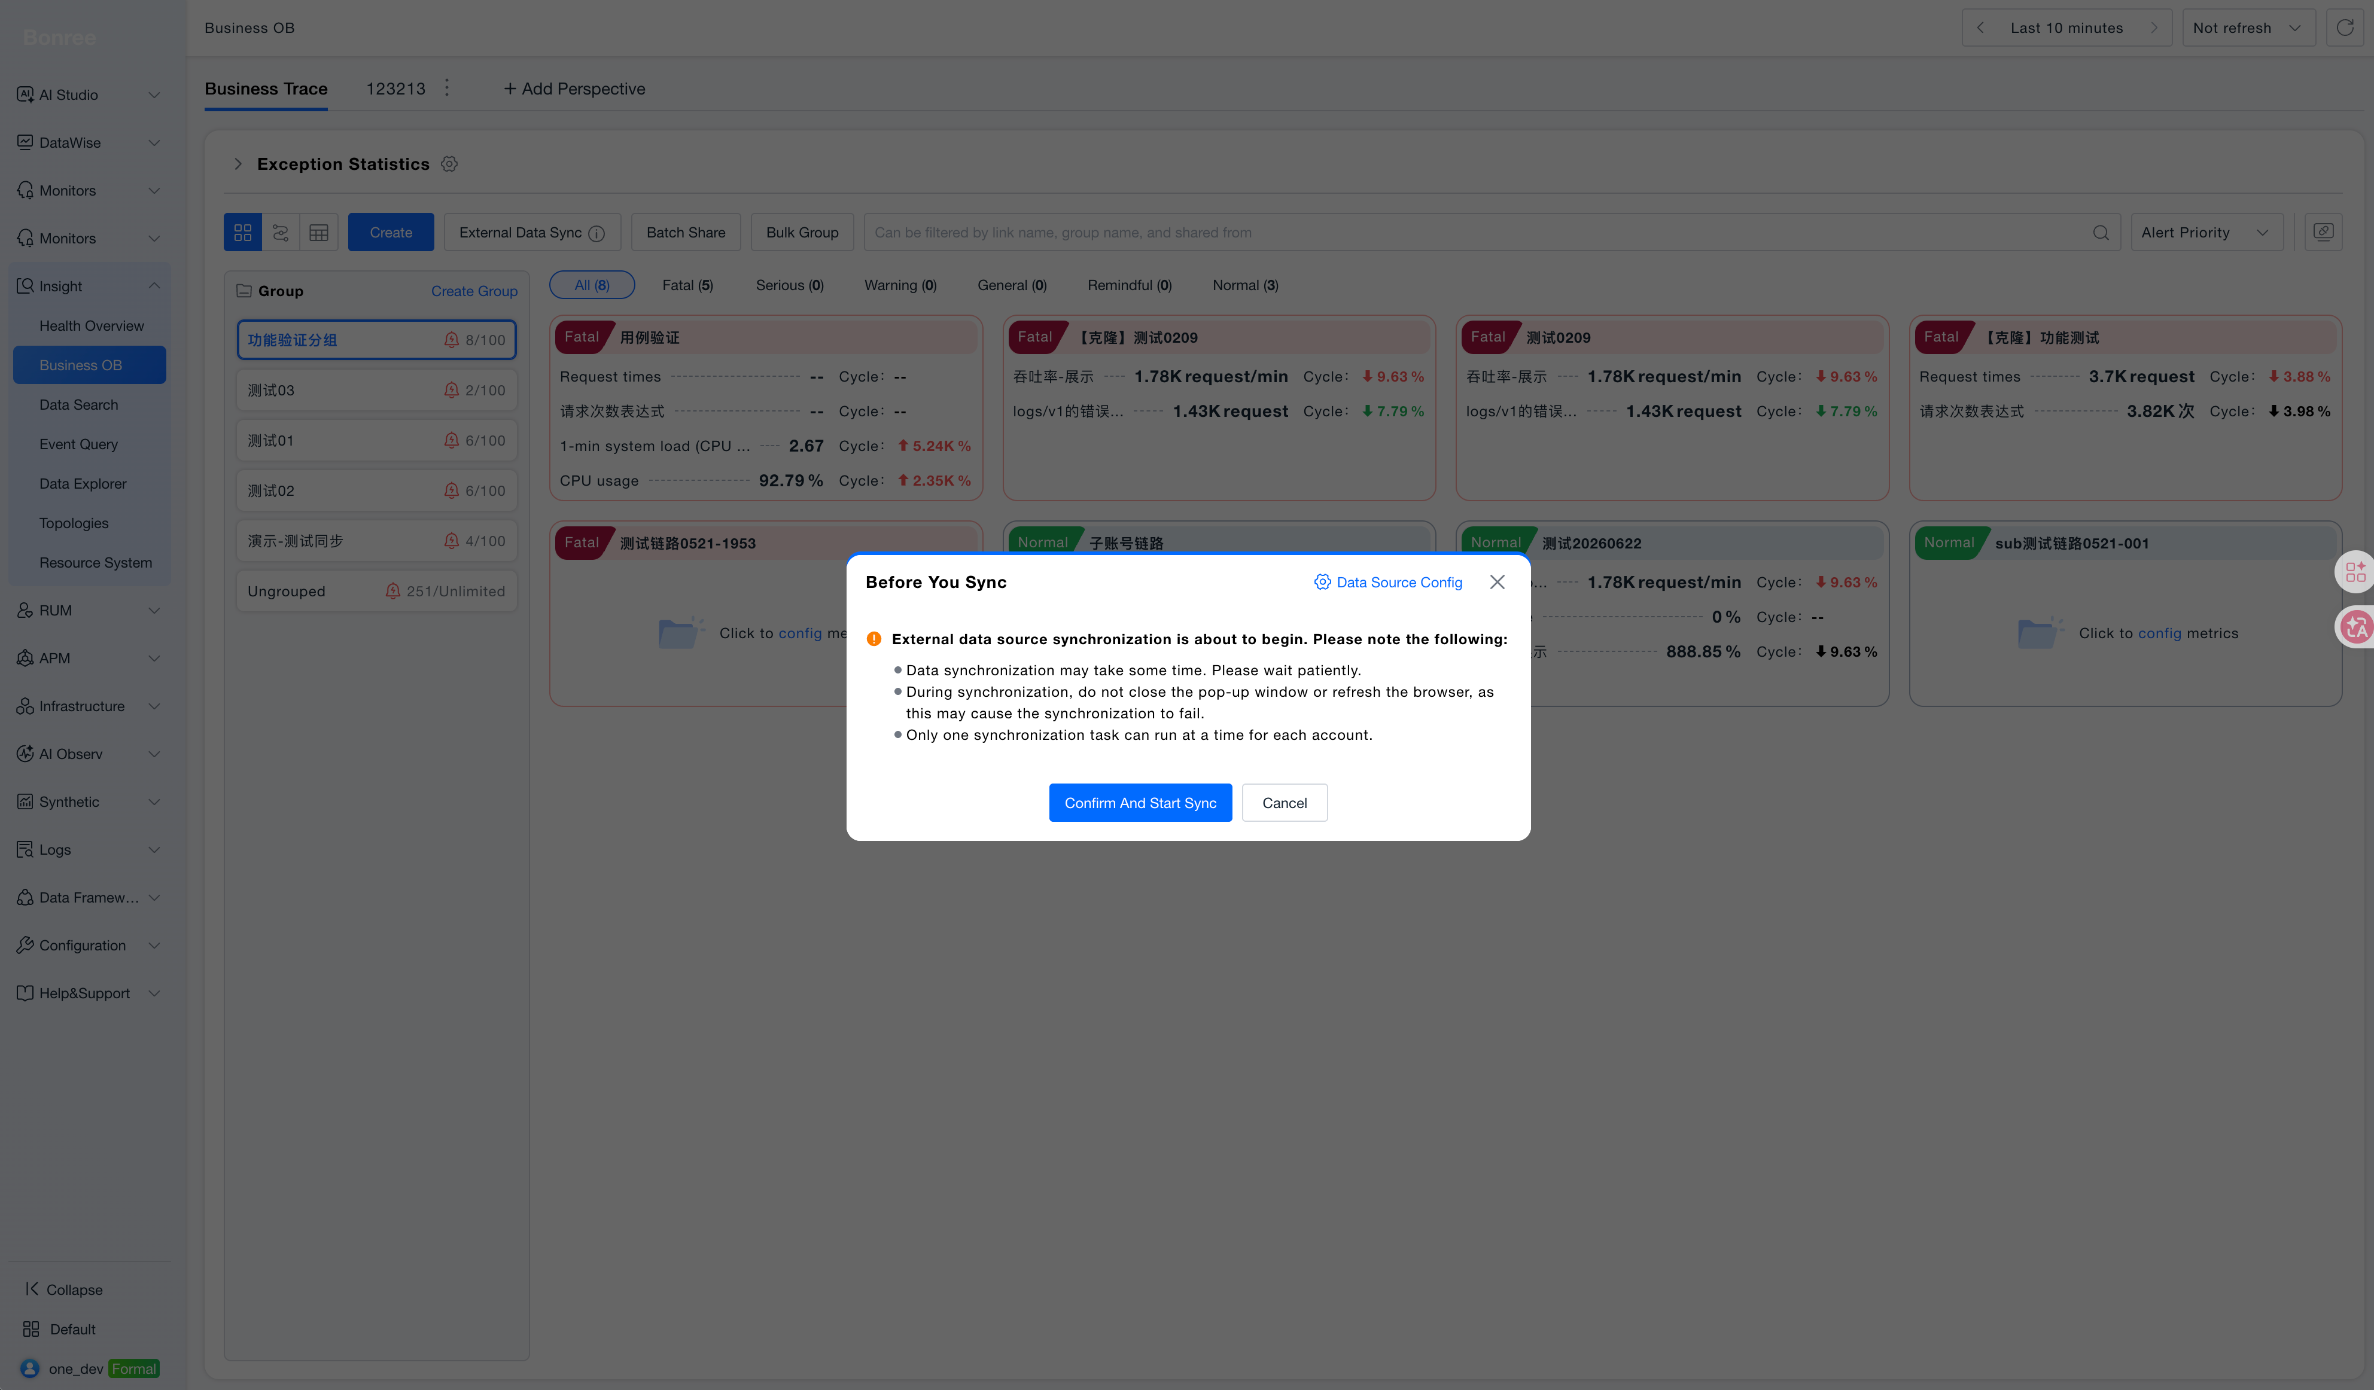Expand RUM menu
The width and height of the screenshot is (2374, 1390).
point(89,610)
